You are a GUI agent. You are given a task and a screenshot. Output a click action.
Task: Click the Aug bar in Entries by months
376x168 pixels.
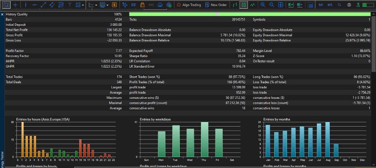(x=327, y=139)
